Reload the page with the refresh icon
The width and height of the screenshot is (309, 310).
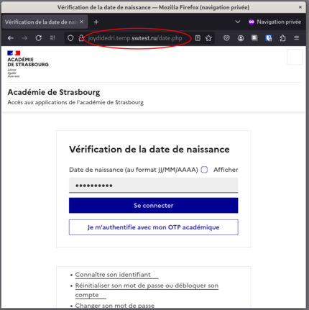coord(39,38)
